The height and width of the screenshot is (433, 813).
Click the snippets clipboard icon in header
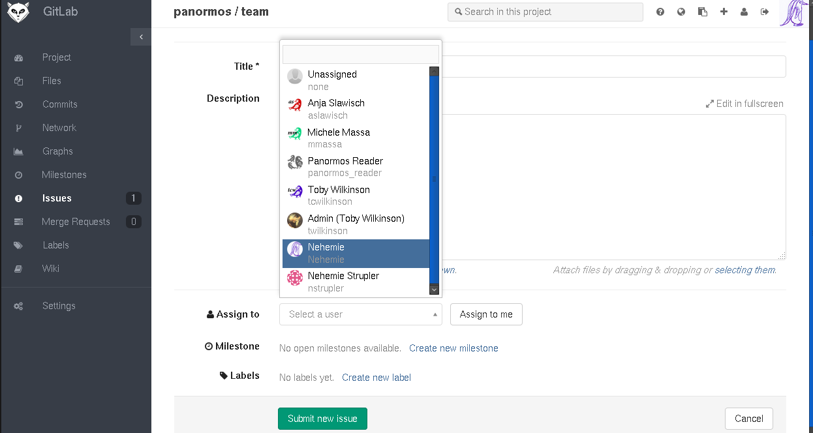[702, 12]
